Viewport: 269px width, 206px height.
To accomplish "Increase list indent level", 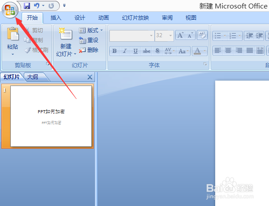I will click(x=259, y=36).
